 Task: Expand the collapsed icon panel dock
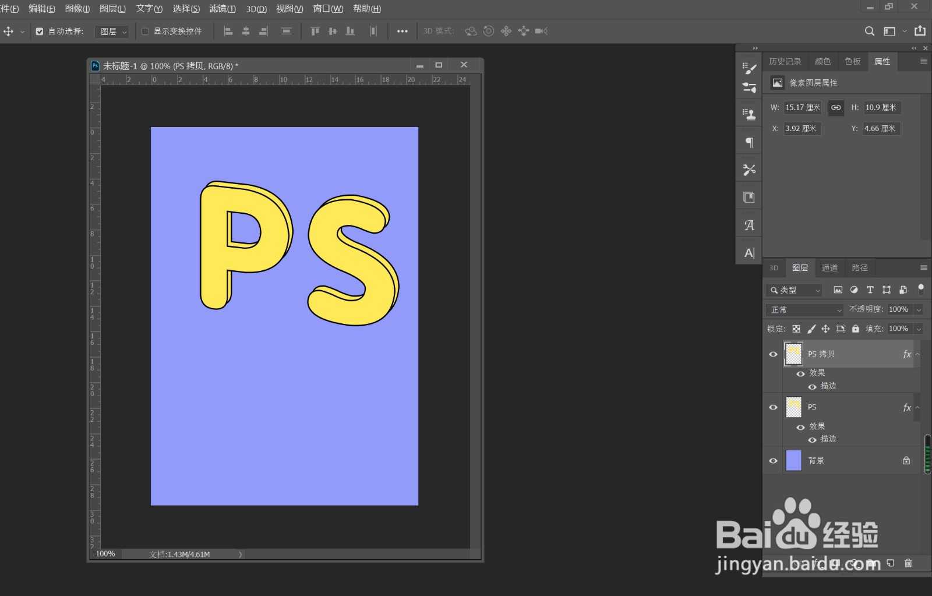[x=756, y=48]
